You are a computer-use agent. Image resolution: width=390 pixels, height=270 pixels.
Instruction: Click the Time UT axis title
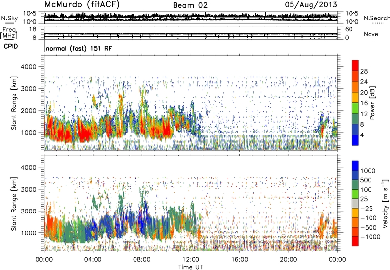tap(191, 267)
